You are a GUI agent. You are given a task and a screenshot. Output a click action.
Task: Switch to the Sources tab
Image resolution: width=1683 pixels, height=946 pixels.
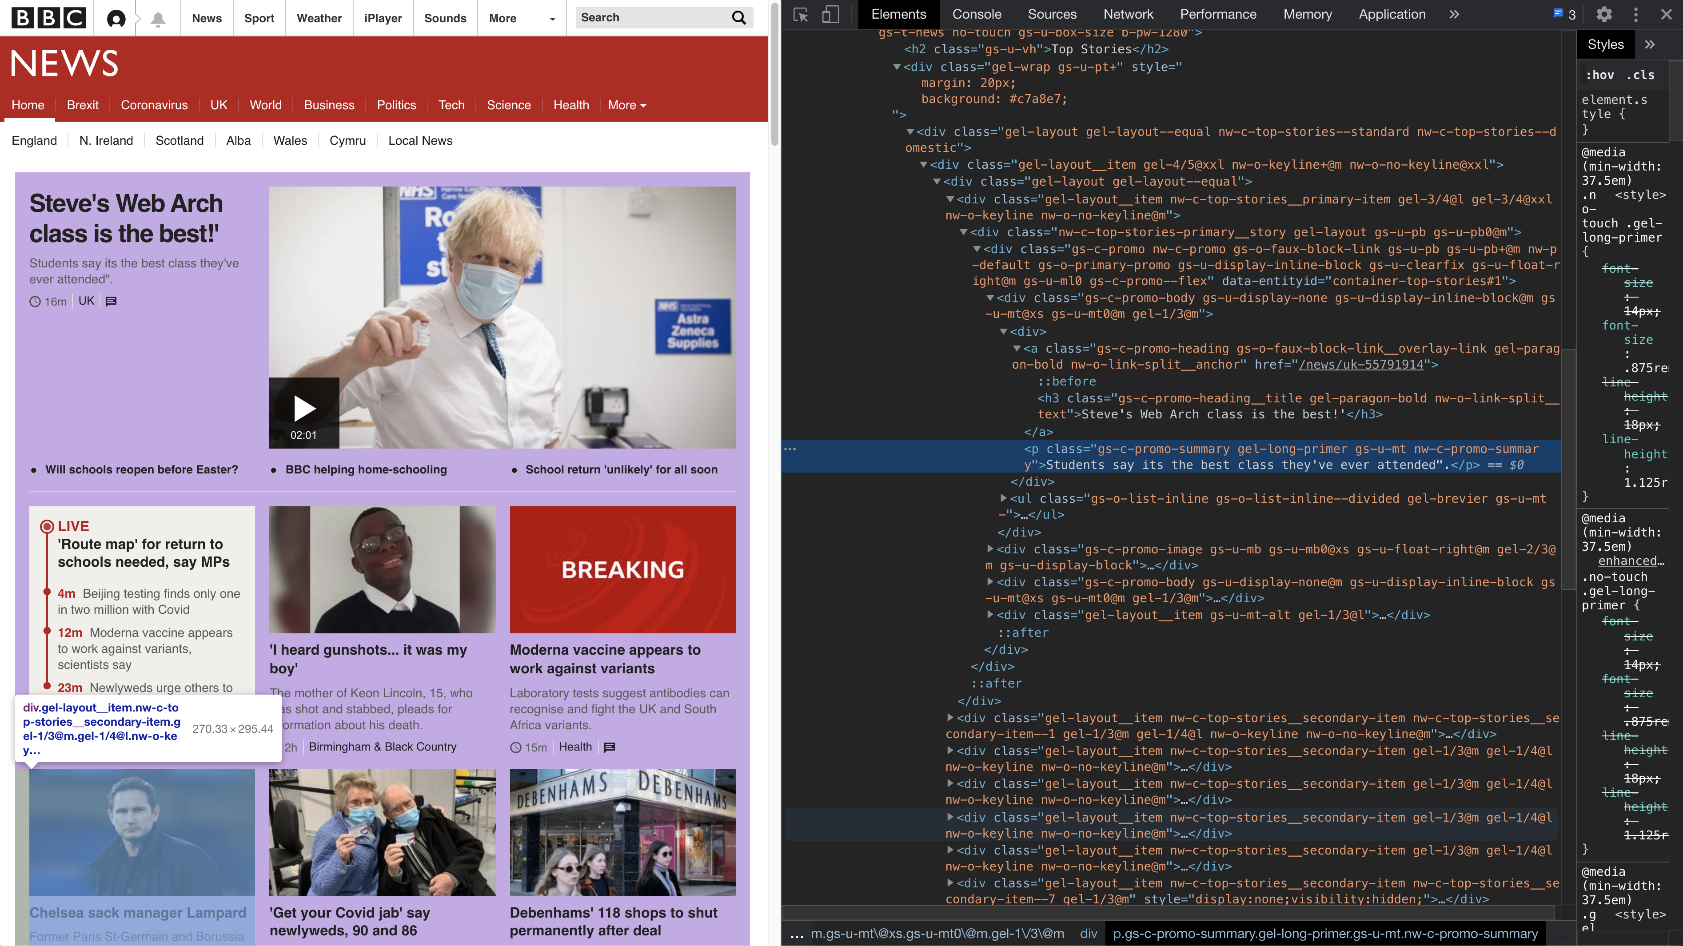pyautogui.click(x=1052, y=14)
